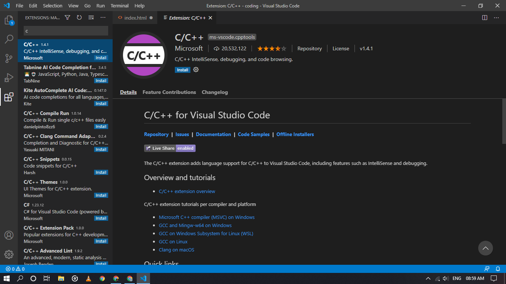
Task: Open the feedback icon in status bar
Action: [487, 269]
